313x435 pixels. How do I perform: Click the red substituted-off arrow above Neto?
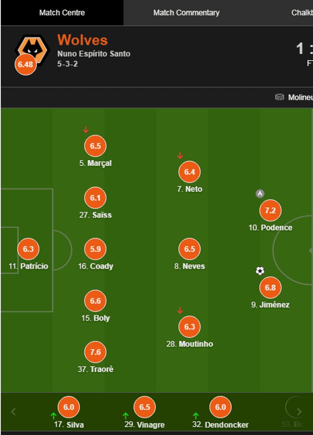coord(180,156)
